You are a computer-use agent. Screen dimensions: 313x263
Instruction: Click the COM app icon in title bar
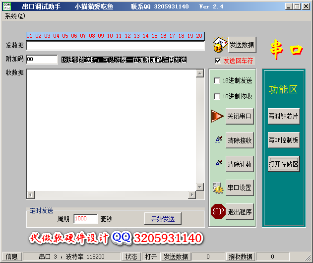[7, 6]
